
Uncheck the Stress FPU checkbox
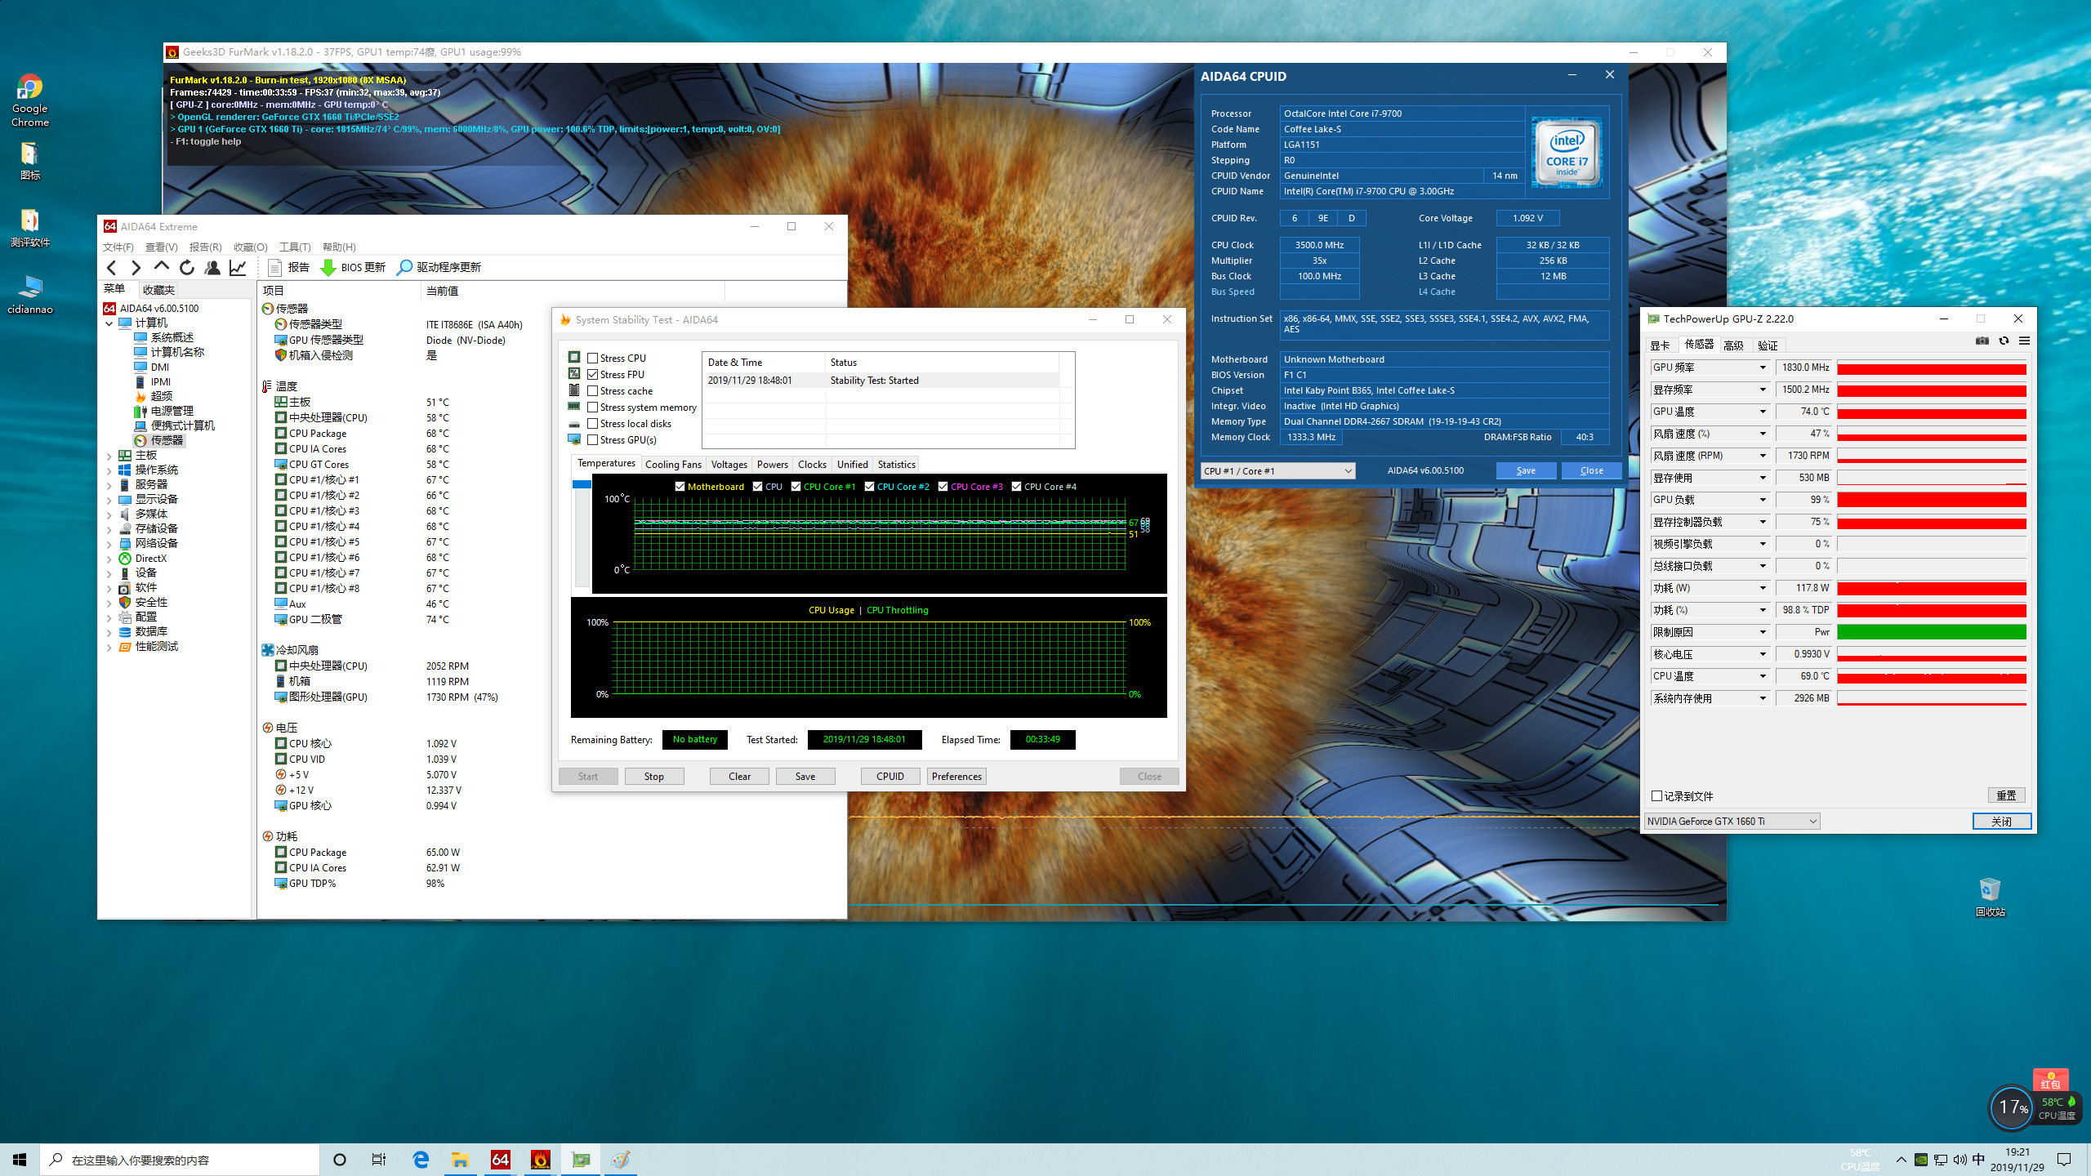[x=593, y=374]
